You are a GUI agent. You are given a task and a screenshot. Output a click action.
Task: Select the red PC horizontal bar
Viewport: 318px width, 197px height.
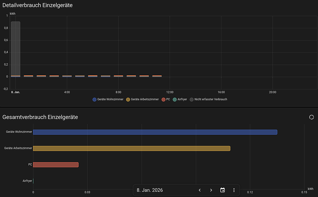[56, 165]
